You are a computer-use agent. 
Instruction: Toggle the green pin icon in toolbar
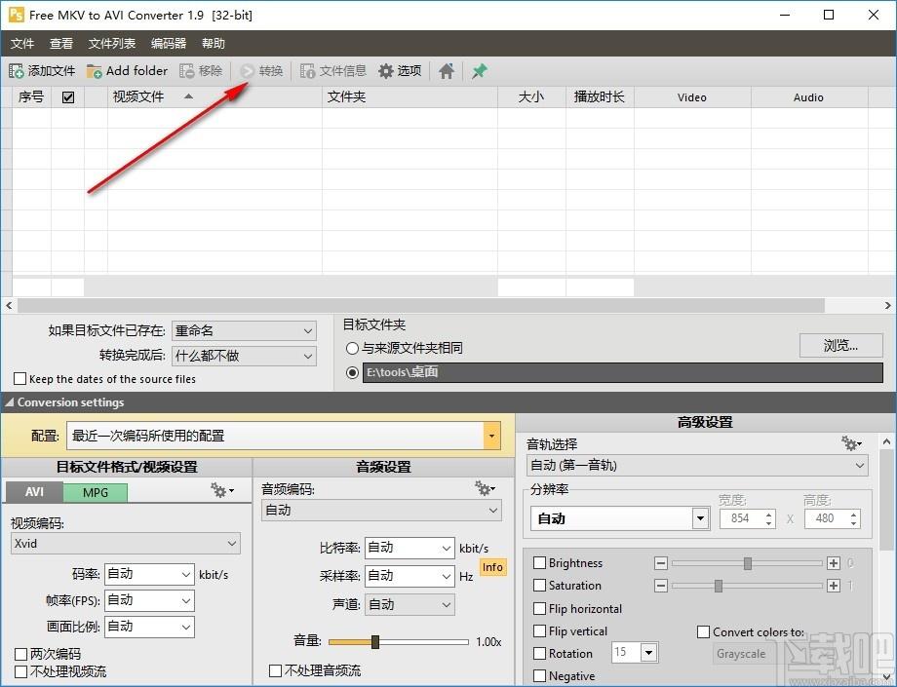(x=479, y=71)
